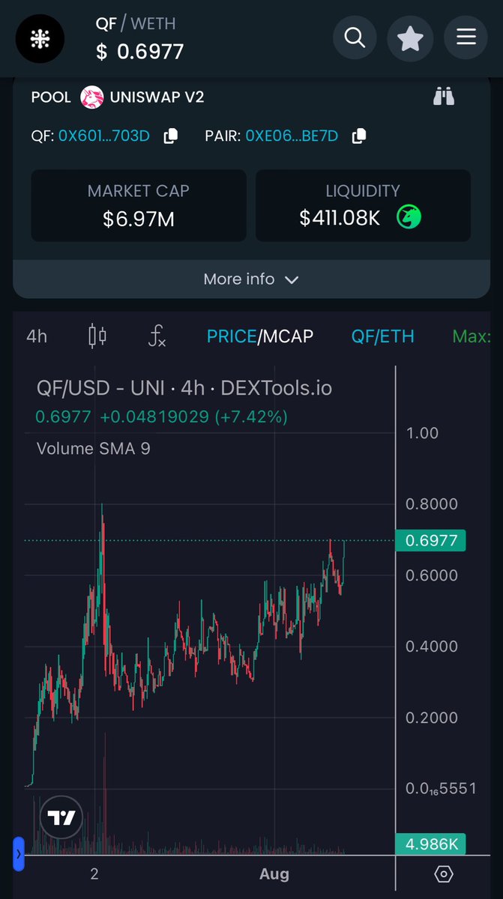503x899 pixels.
Task: Click the 0.6977 current price tag
Action: (x=430, y=540)
